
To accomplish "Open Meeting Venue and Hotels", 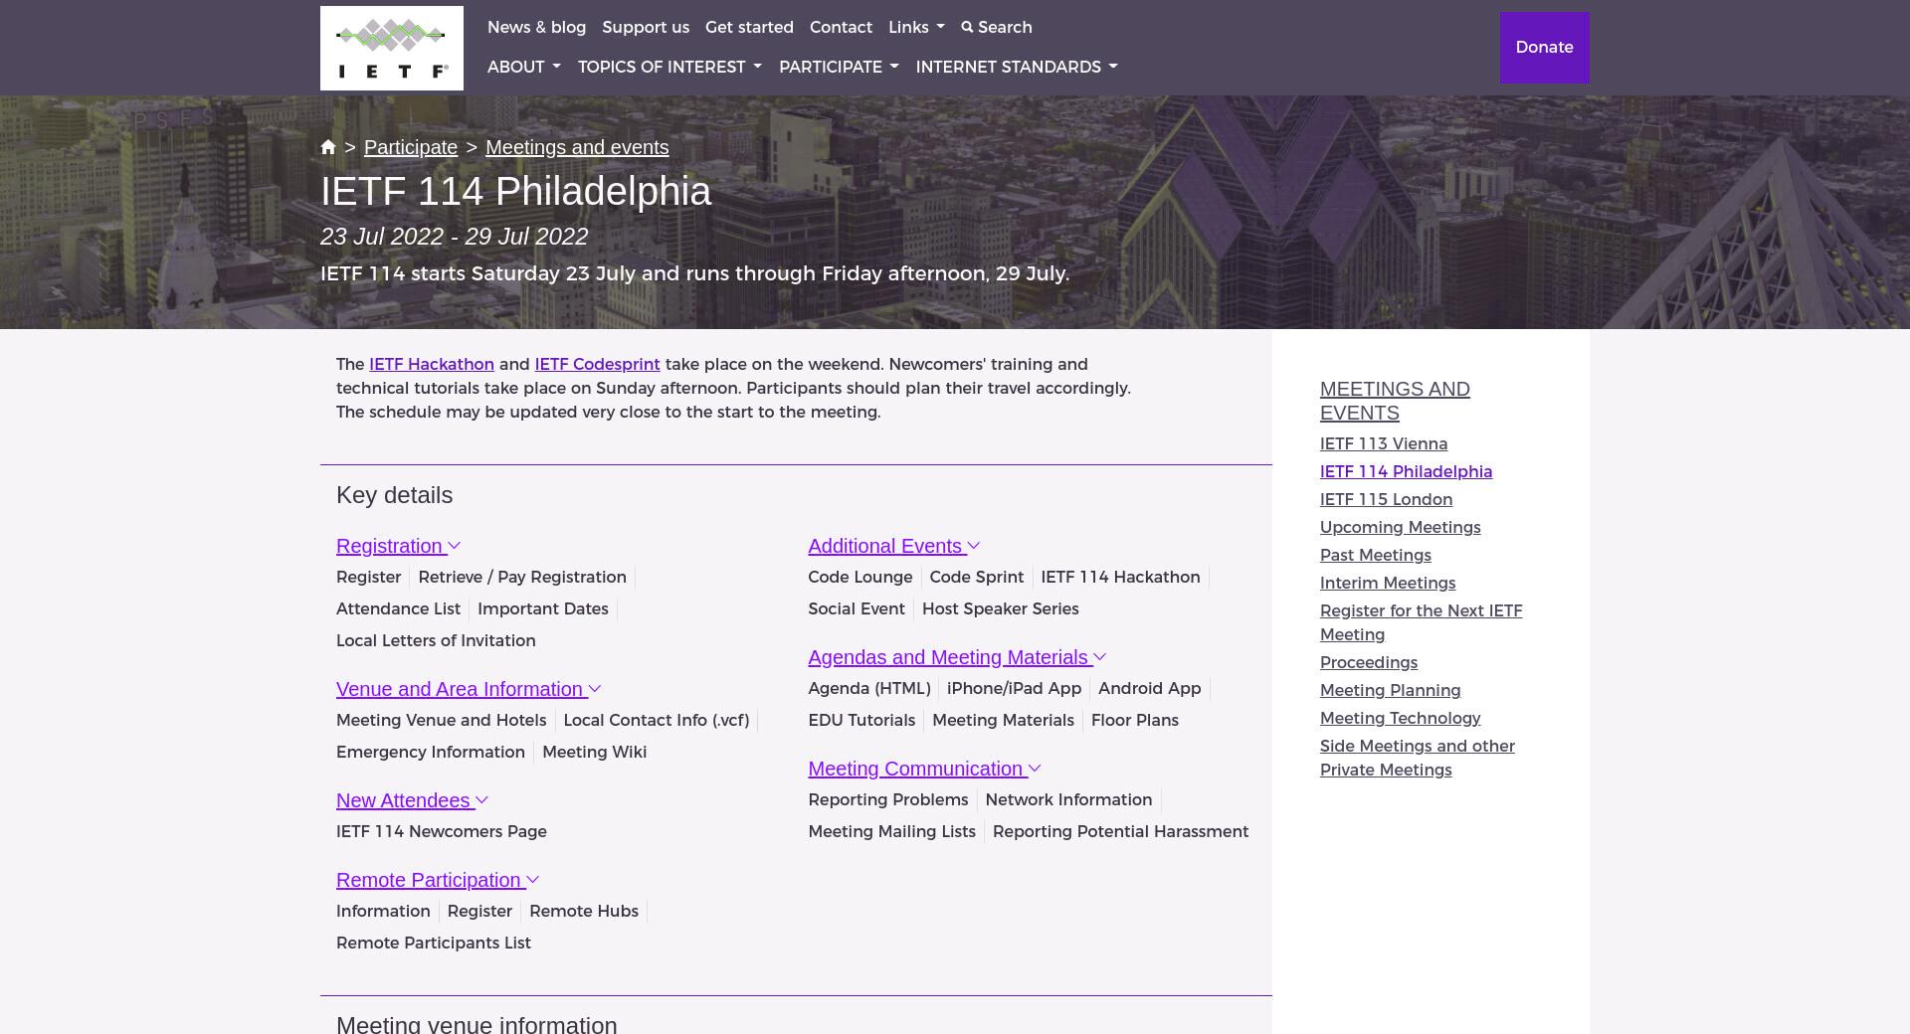I will pyautogui.click(x=441, y=720).
